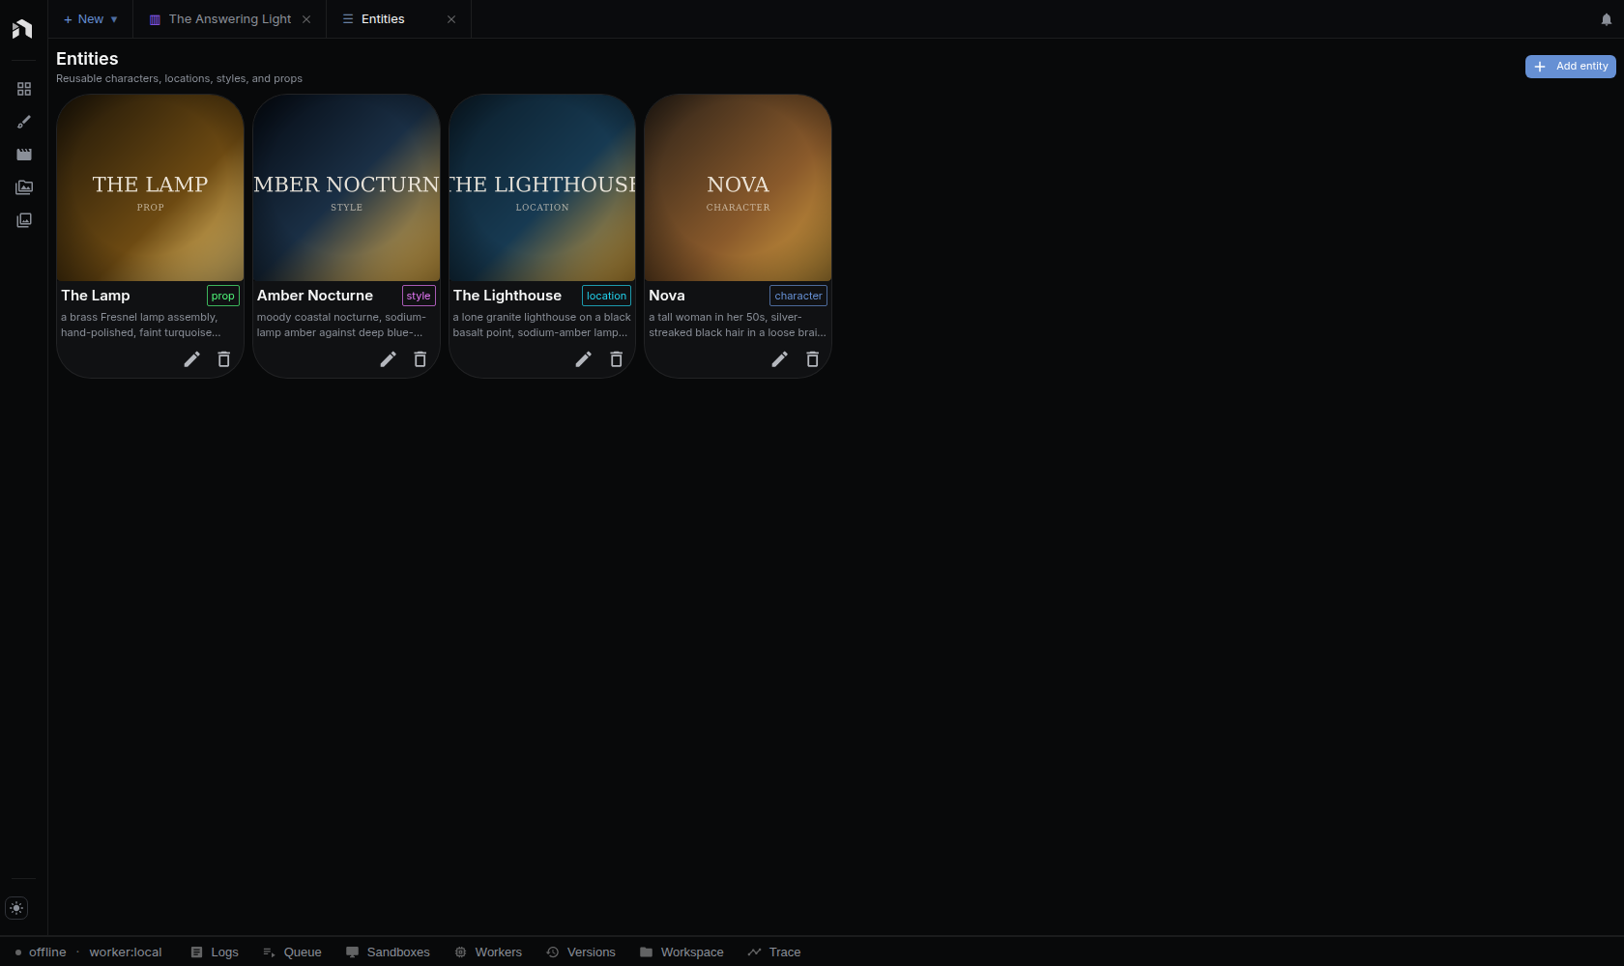Open Sandboxes in the status bar

click(x=388, y=952)
